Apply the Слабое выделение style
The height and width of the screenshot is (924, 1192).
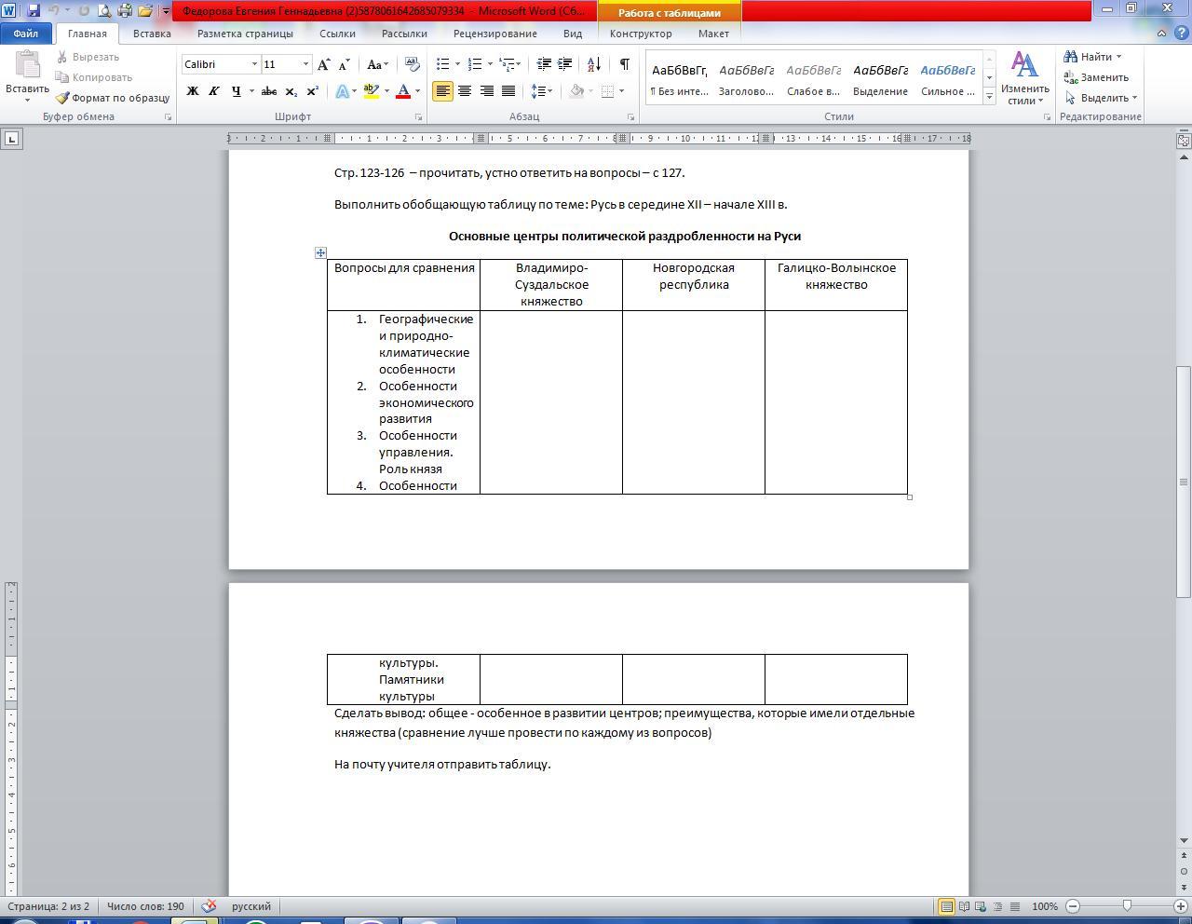click(813, 78)
